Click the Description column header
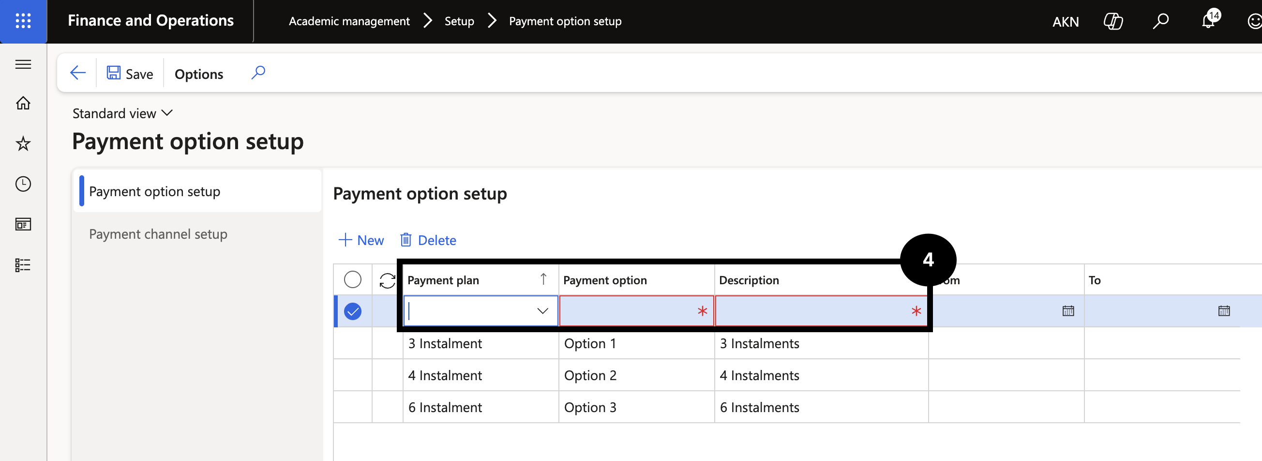Screen dimensions: 1262x461 pyautogui.click(x=821, y=280)
